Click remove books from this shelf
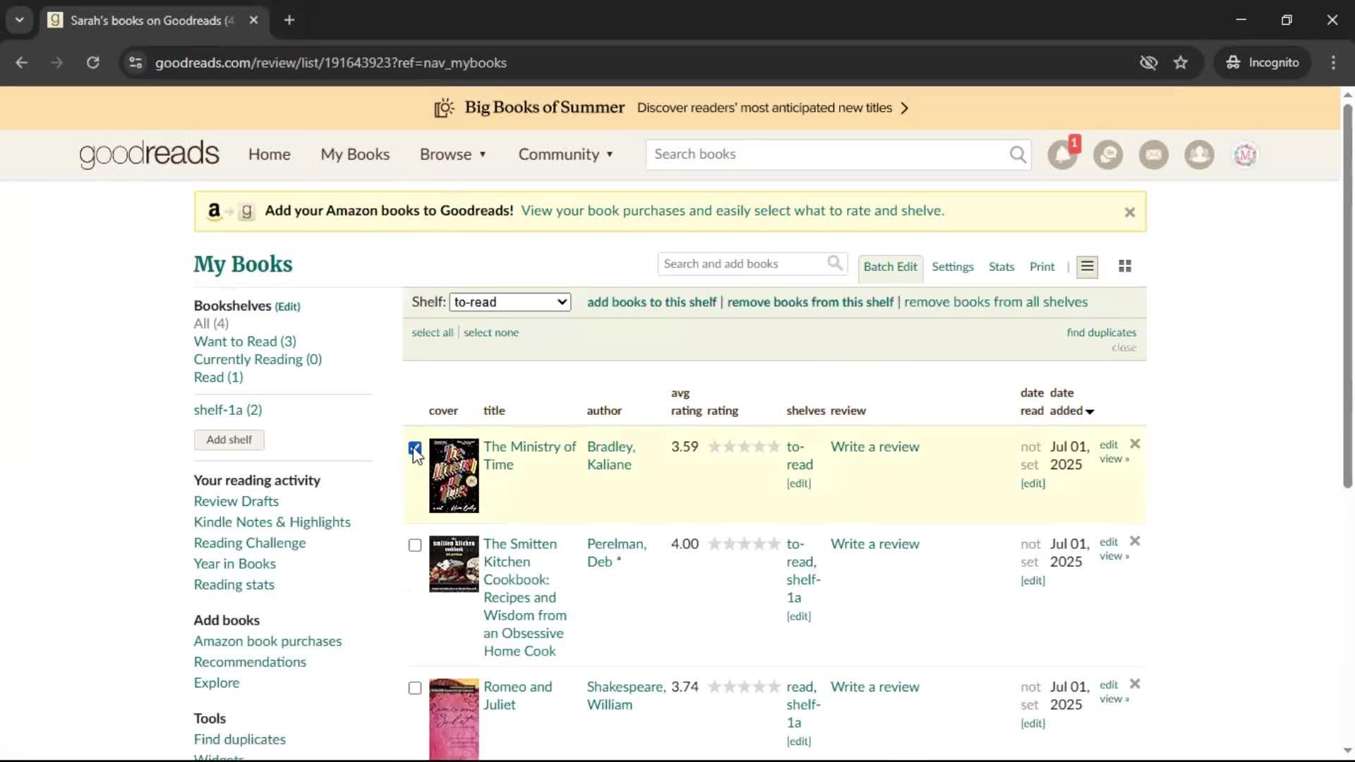Image resolution: width=1355 pixels, height=762 pixels. 810,302
